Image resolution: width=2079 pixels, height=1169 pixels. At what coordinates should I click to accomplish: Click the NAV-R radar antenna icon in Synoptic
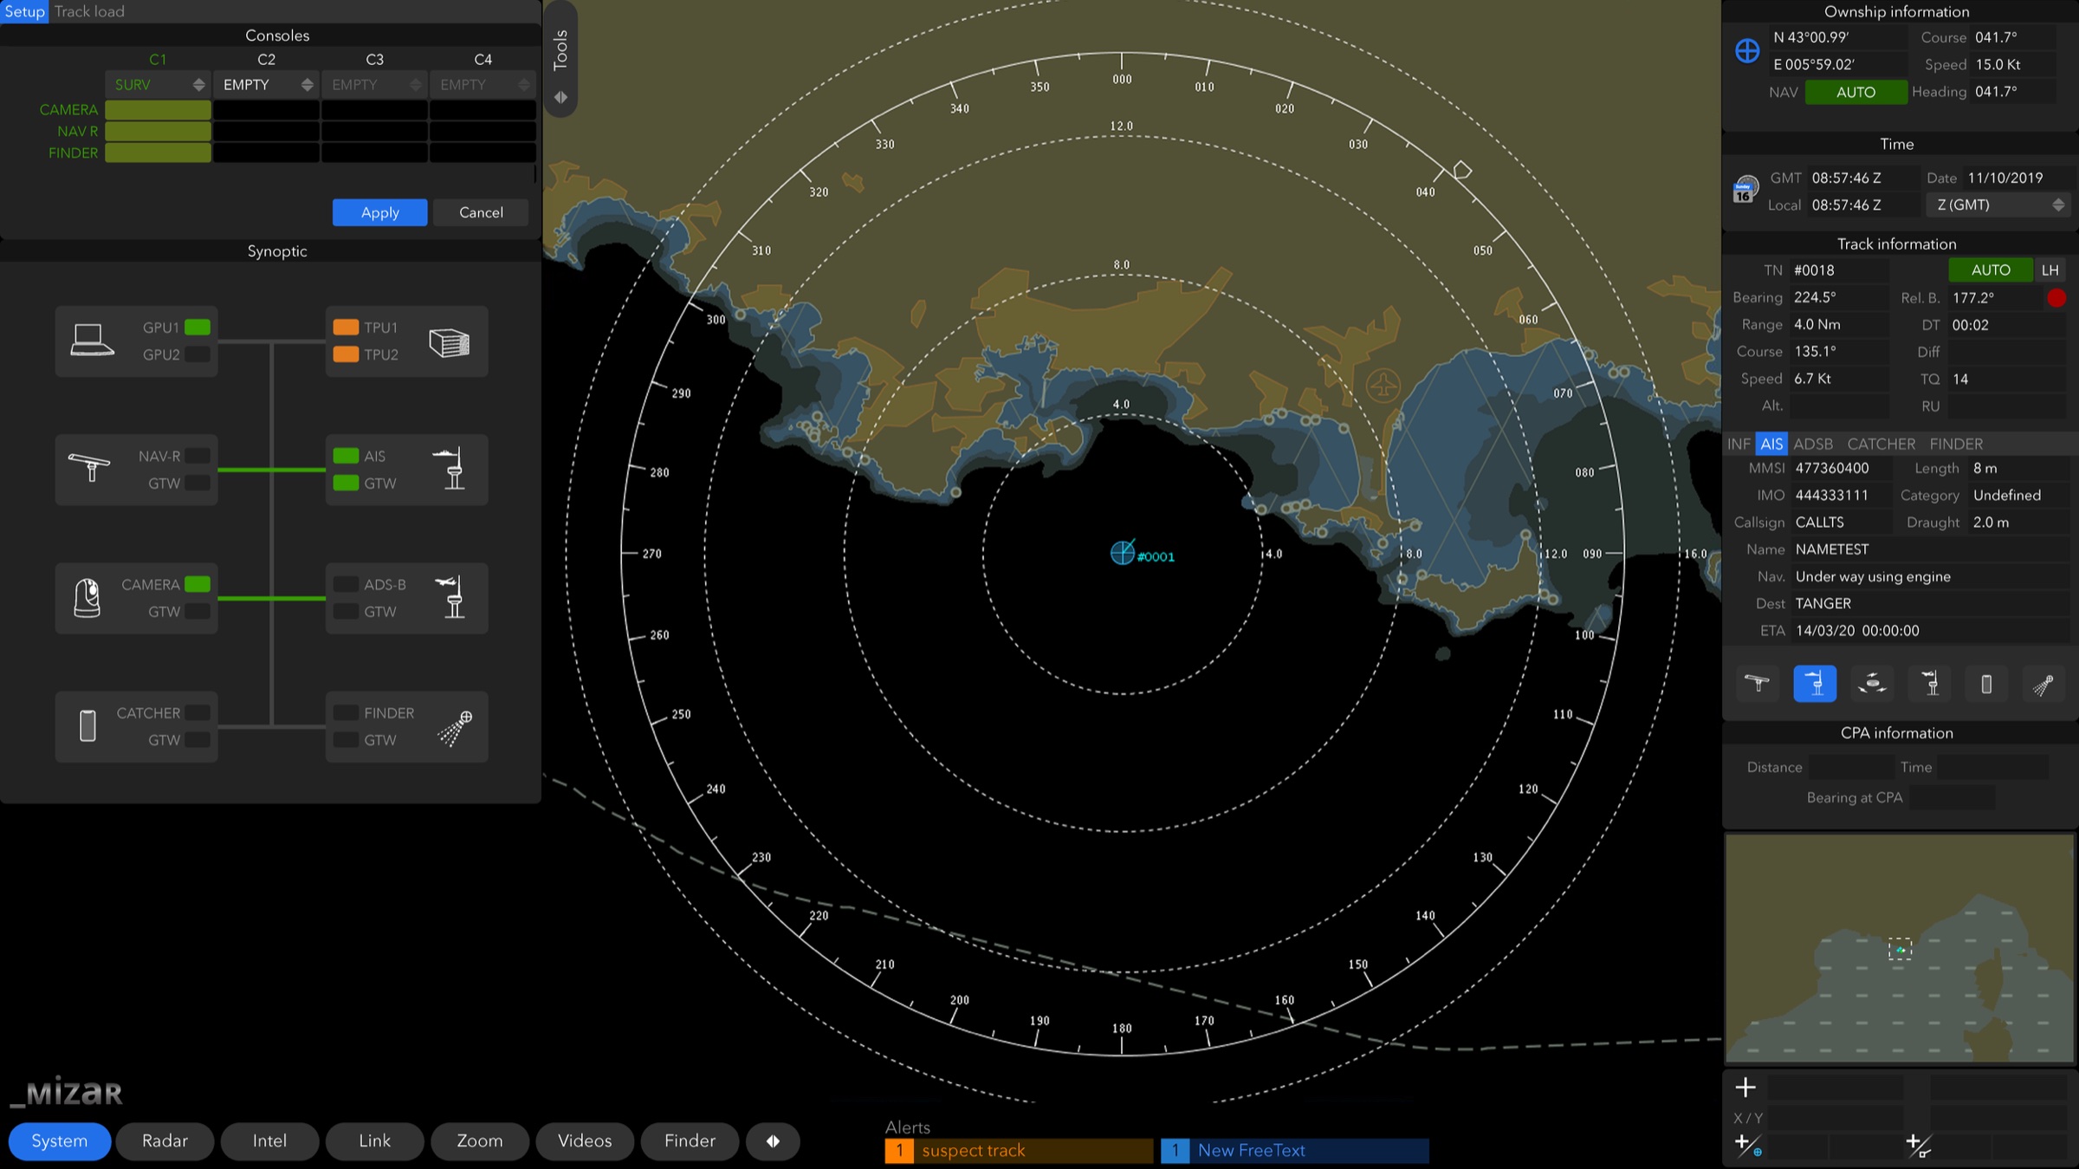88,467
